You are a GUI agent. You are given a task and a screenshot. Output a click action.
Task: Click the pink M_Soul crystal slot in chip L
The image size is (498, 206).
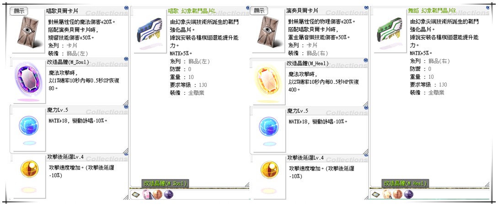tap(146, 194)
